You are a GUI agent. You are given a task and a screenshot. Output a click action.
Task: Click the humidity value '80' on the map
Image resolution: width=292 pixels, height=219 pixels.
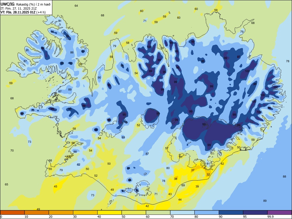[168, 168]
